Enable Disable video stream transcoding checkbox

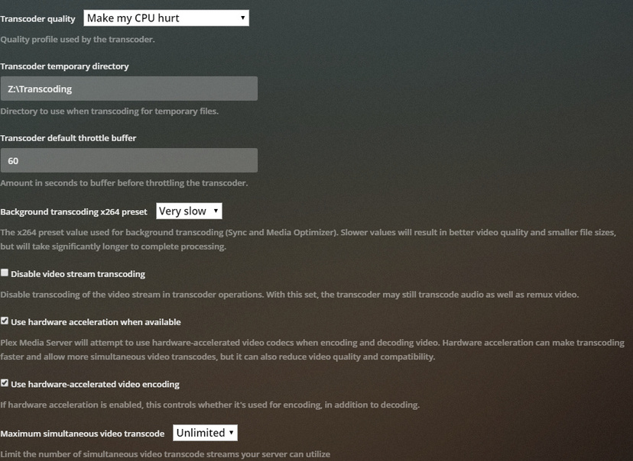[x=5, y=272]
